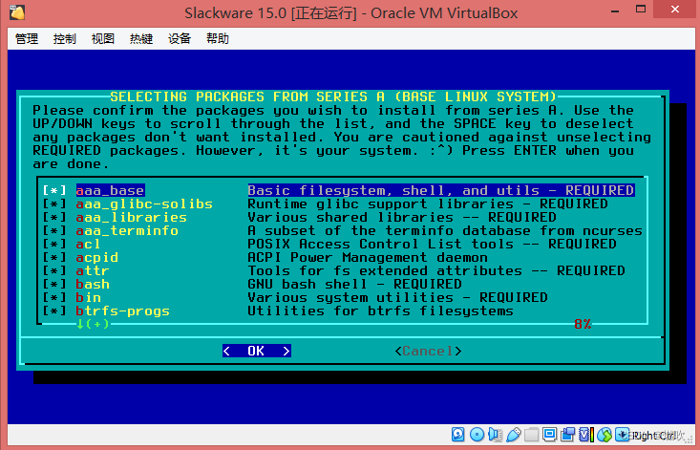Toggle the attr package checkbox
This screenshot has width=700, height=450.
(54, 271)
